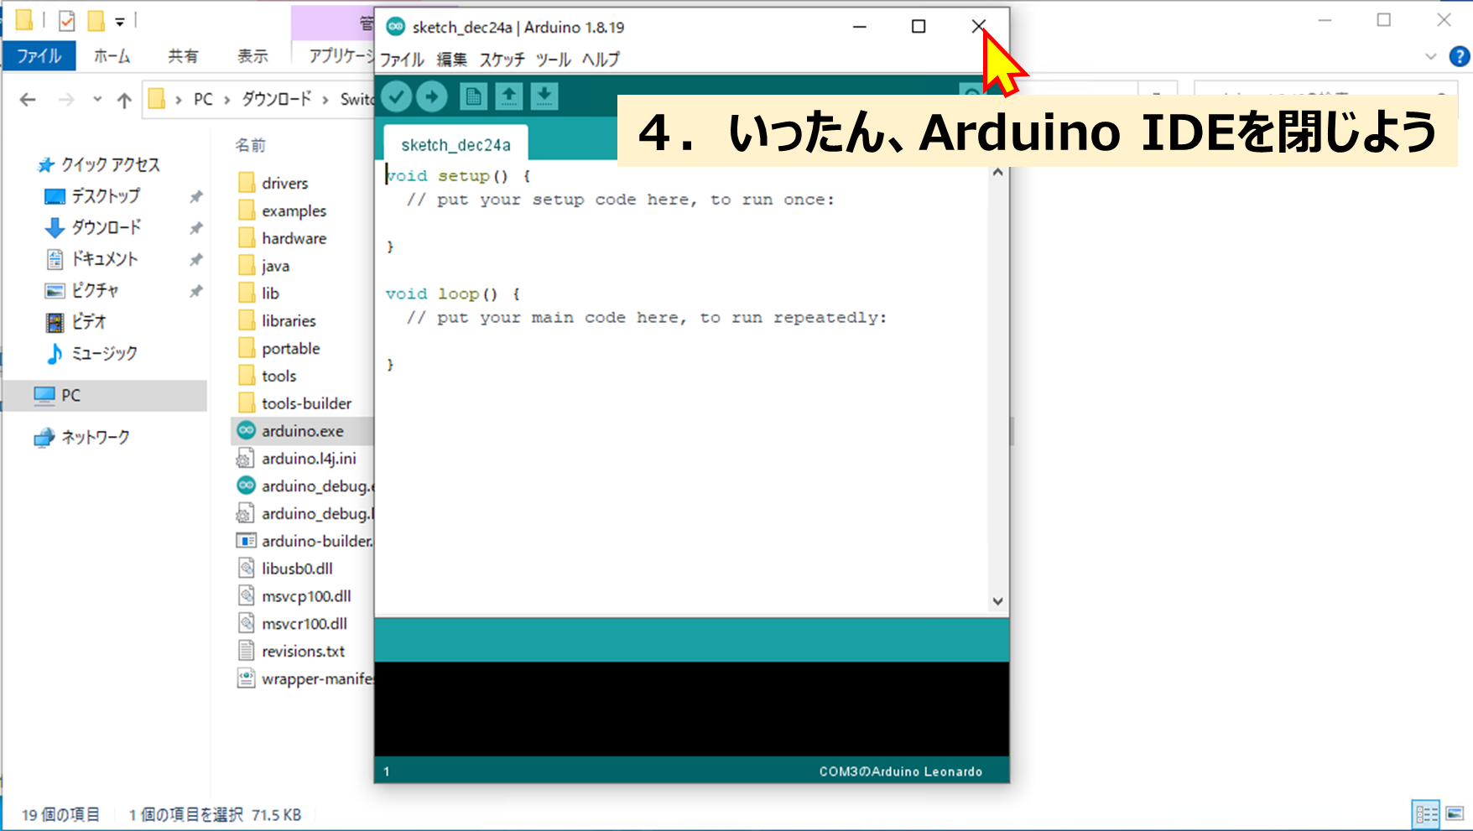This screenshot has height=831, width=1473.
Task: Select the tools folder icon
Action: (247, 377)
